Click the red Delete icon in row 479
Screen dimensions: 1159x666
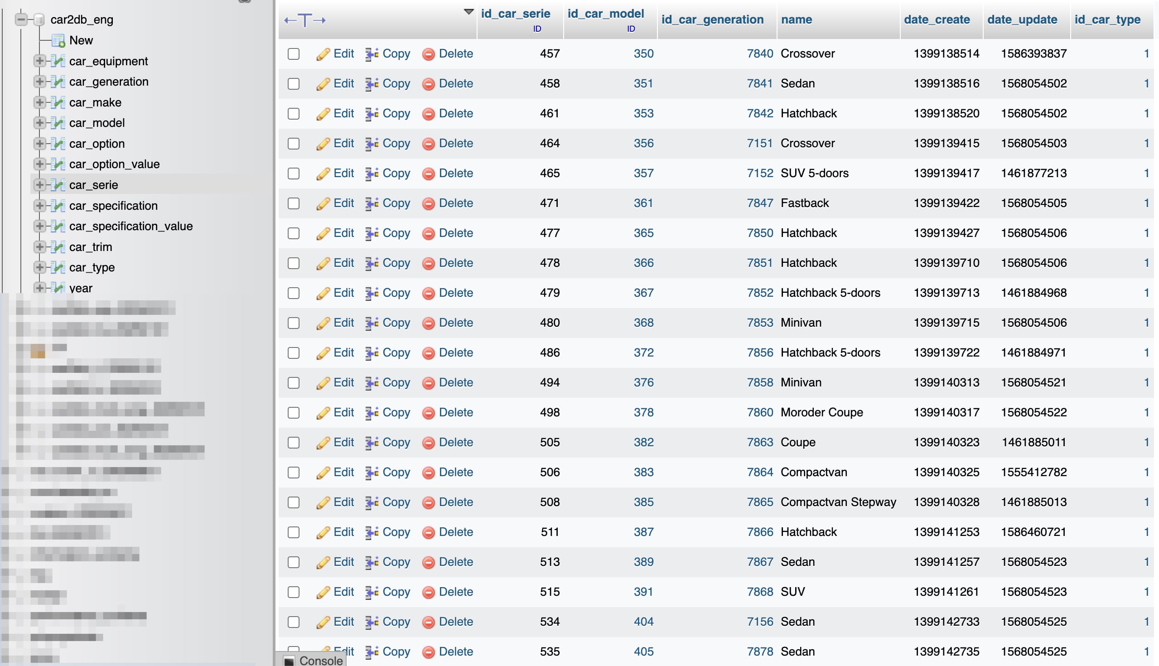(x=428, y=293)
